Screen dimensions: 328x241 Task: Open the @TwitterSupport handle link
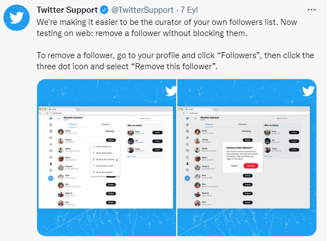142,10
